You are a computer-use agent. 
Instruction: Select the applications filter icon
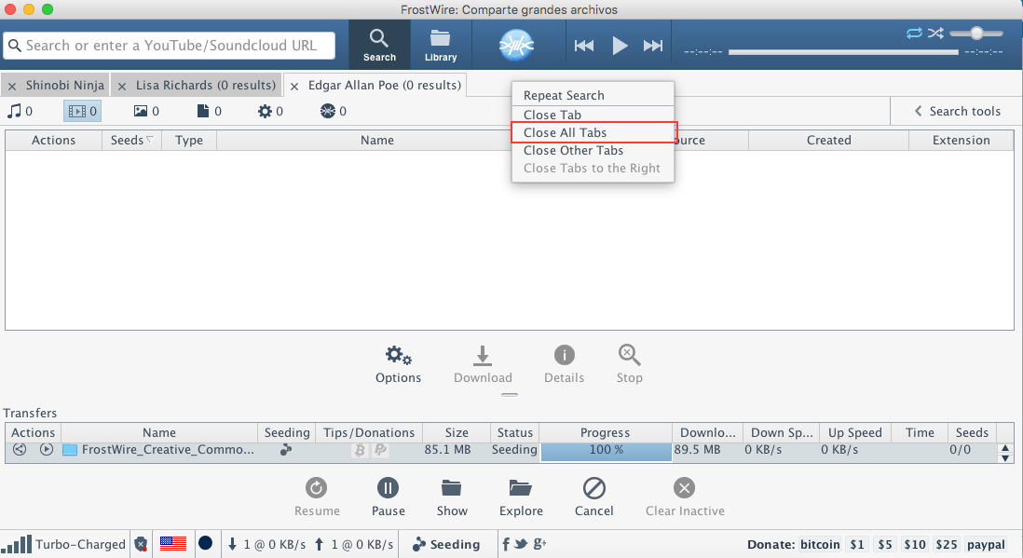pyautogui.click(x=266, y=111)
